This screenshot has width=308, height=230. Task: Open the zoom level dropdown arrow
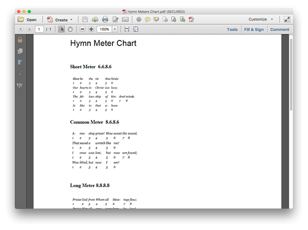coord(115,29)
